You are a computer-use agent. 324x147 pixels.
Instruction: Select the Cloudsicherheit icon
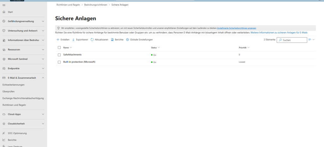tap(4, 124)
